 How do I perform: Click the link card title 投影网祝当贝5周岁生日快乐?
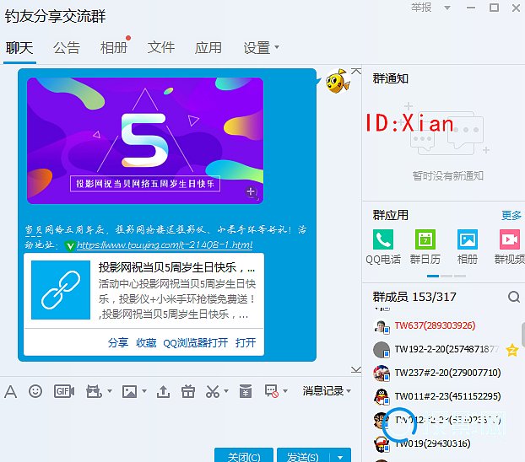pos(176,267)
